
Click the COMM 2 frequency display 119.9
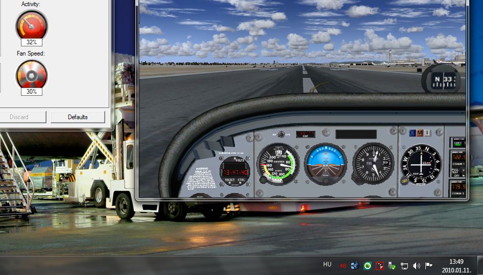458,186
